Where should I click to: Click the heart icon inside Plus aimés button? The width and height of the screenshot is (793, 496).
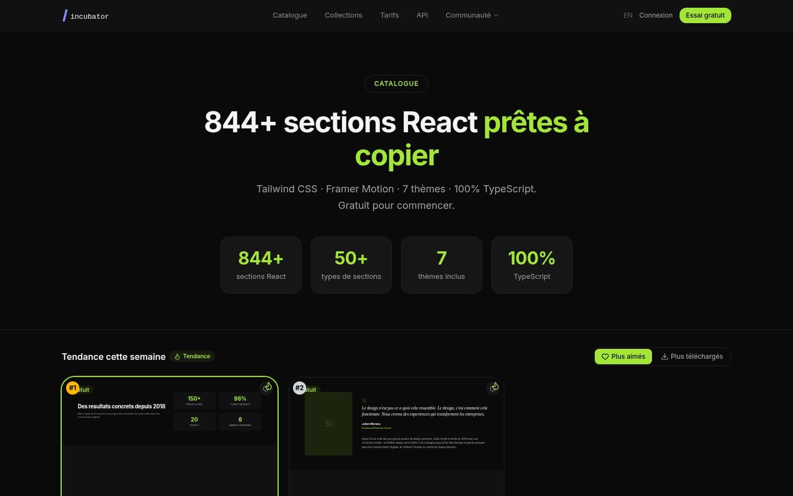(x=605, y=357)
